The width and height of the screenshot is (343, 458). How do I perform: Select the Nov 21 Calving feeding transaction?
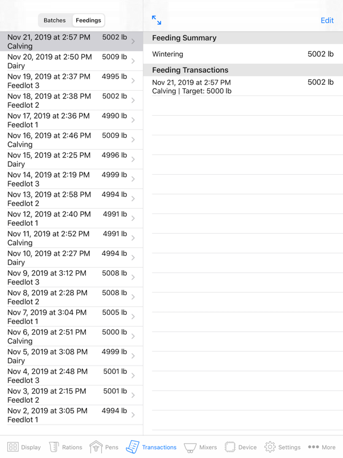click(x=243, y=86)
